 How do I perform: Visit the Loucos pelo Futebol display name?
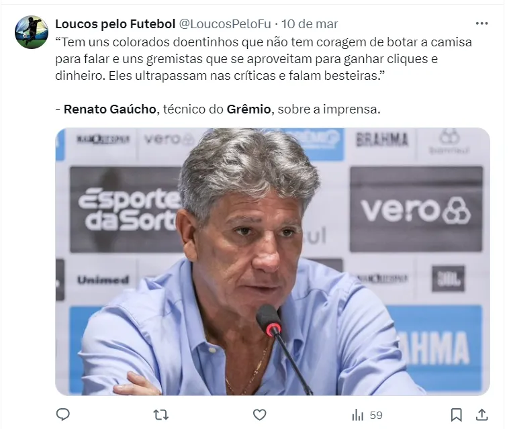[x=115, y=23]
